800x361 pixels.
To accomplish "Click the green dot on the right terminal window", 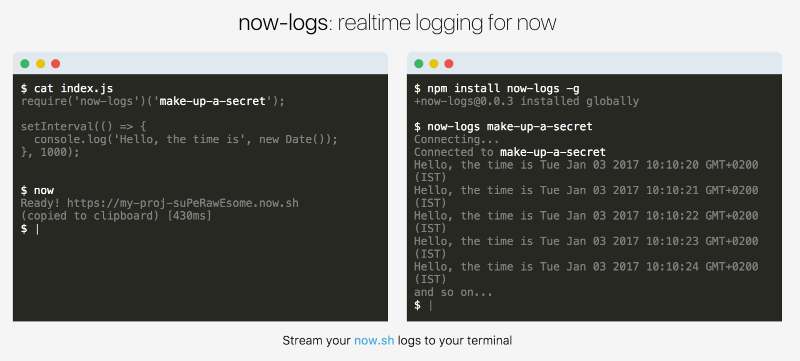I will (x=419, y=63).
